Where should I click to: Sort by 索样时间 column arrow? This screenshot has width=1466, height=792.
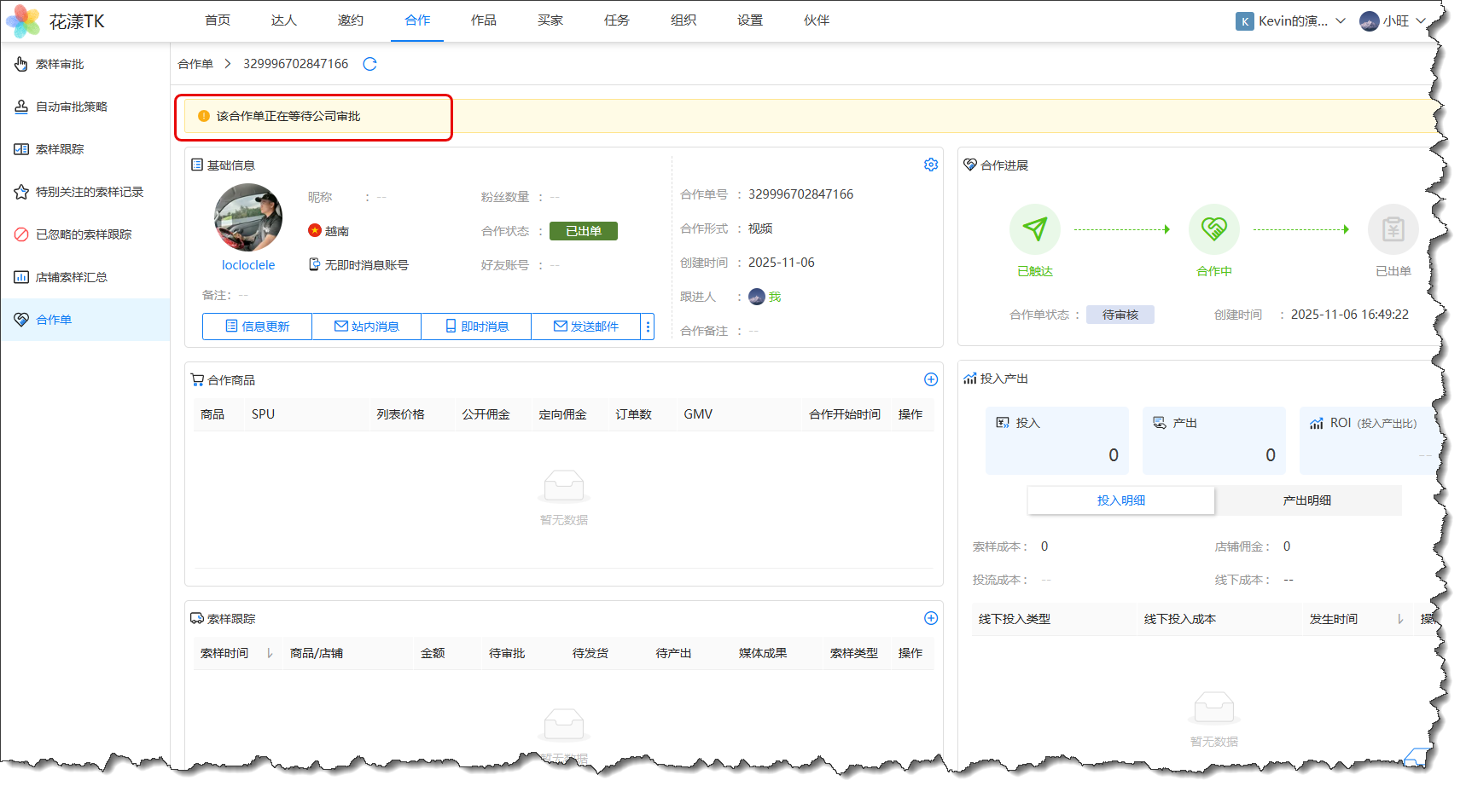click(x=270, y=653)
